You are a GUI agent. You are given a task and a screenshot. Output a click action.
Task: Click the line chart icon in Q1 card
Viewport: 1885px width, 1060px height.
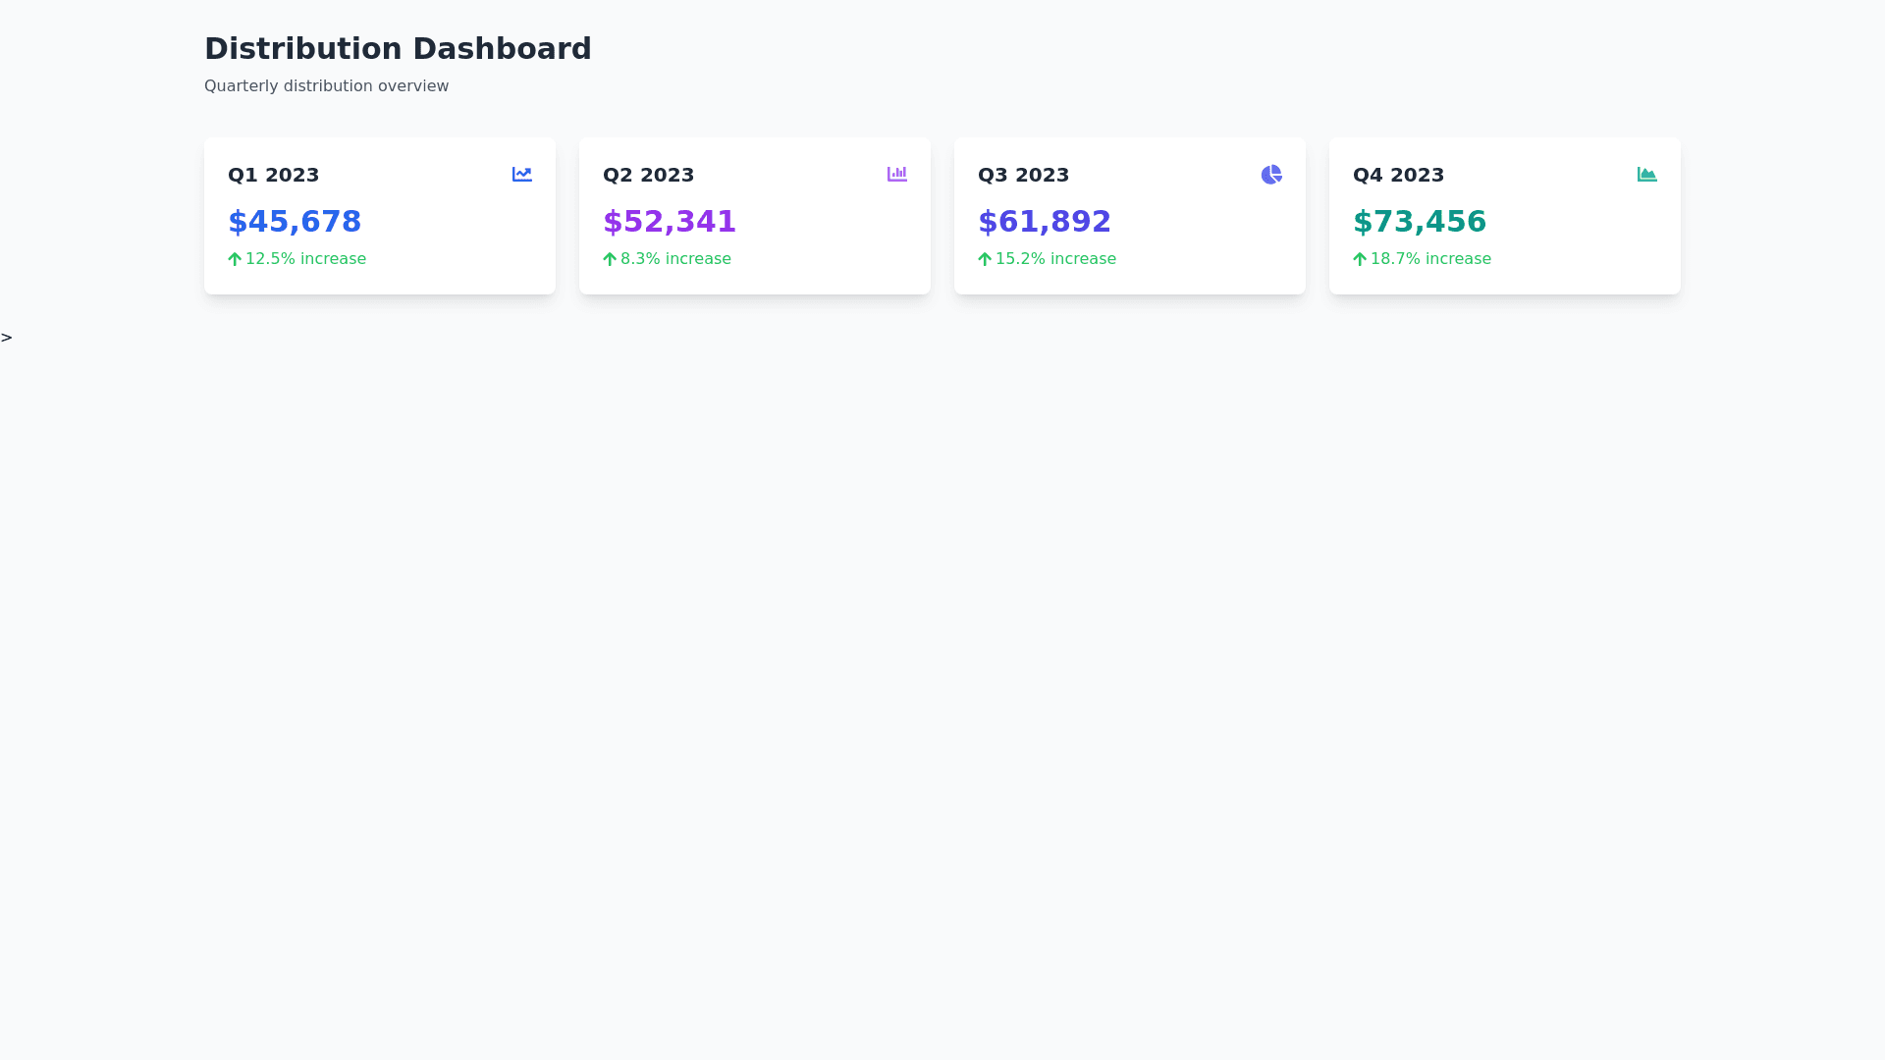pos(521,175)
